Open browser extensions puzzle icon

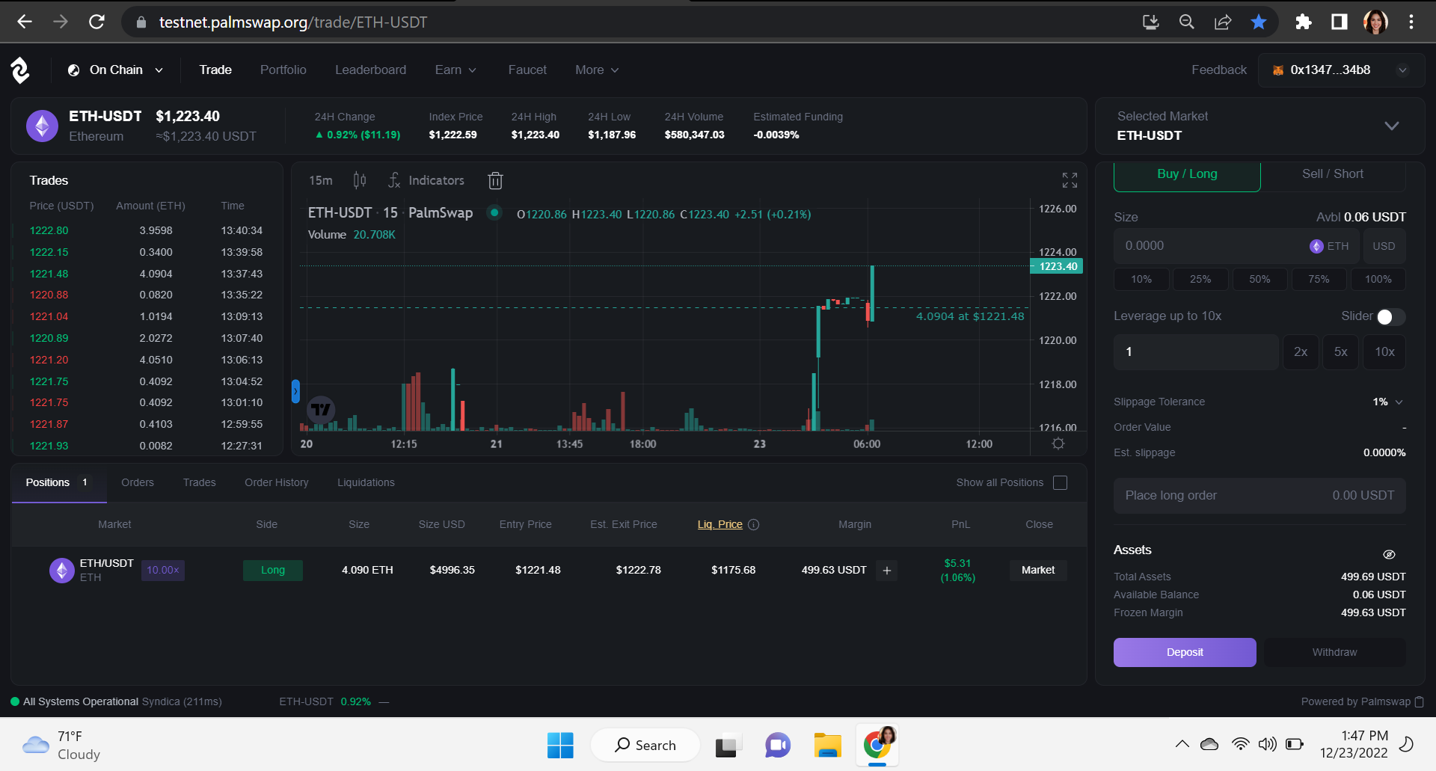pyautogui.click(x=1303, y=22)
